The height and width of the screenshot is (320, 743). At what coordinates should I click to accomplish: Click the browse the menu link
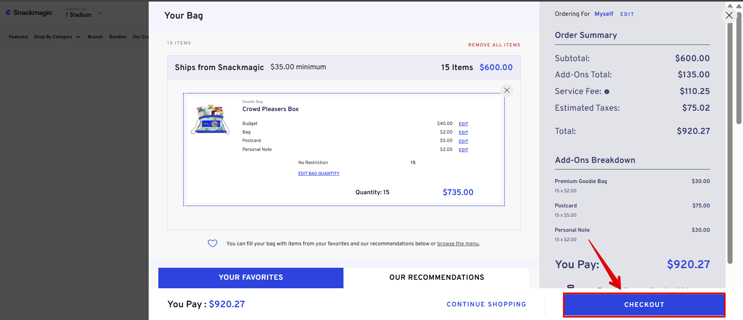pos(458,244)
